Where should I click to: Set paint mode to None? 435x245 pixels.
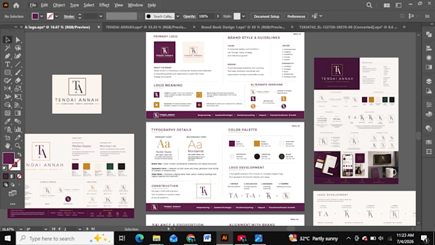(19, 176)
